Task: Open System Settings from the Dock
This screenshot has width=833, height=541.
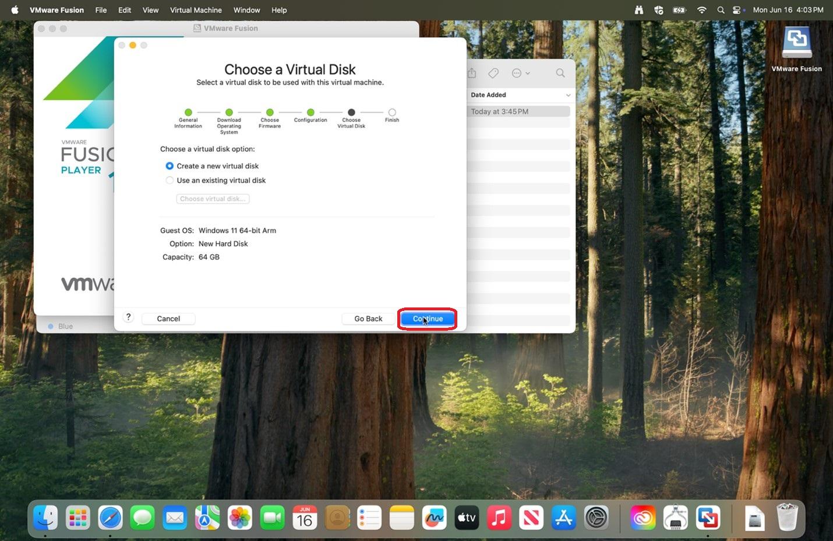Action: (x=596, y=517)
